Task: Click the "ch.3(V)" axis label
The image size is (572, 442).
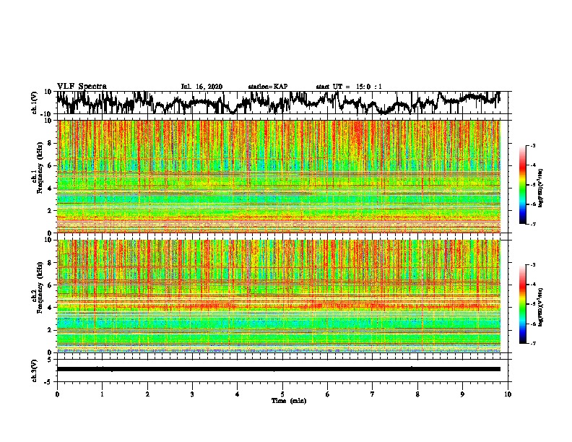Action: pyautogui.click(x=35, y=370)
